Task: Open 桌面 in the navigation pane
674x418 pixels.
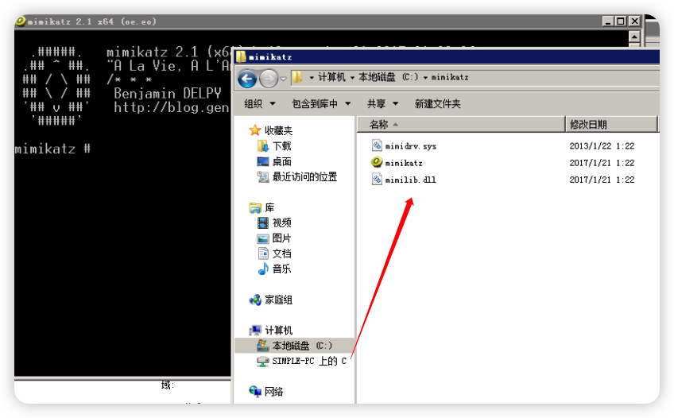Action: pyautogui.click(x=282, y=161)
